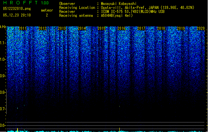The width and height of the screenshot is (208, 132).
Task: Click the 2015 time marker
Action: 102,28
